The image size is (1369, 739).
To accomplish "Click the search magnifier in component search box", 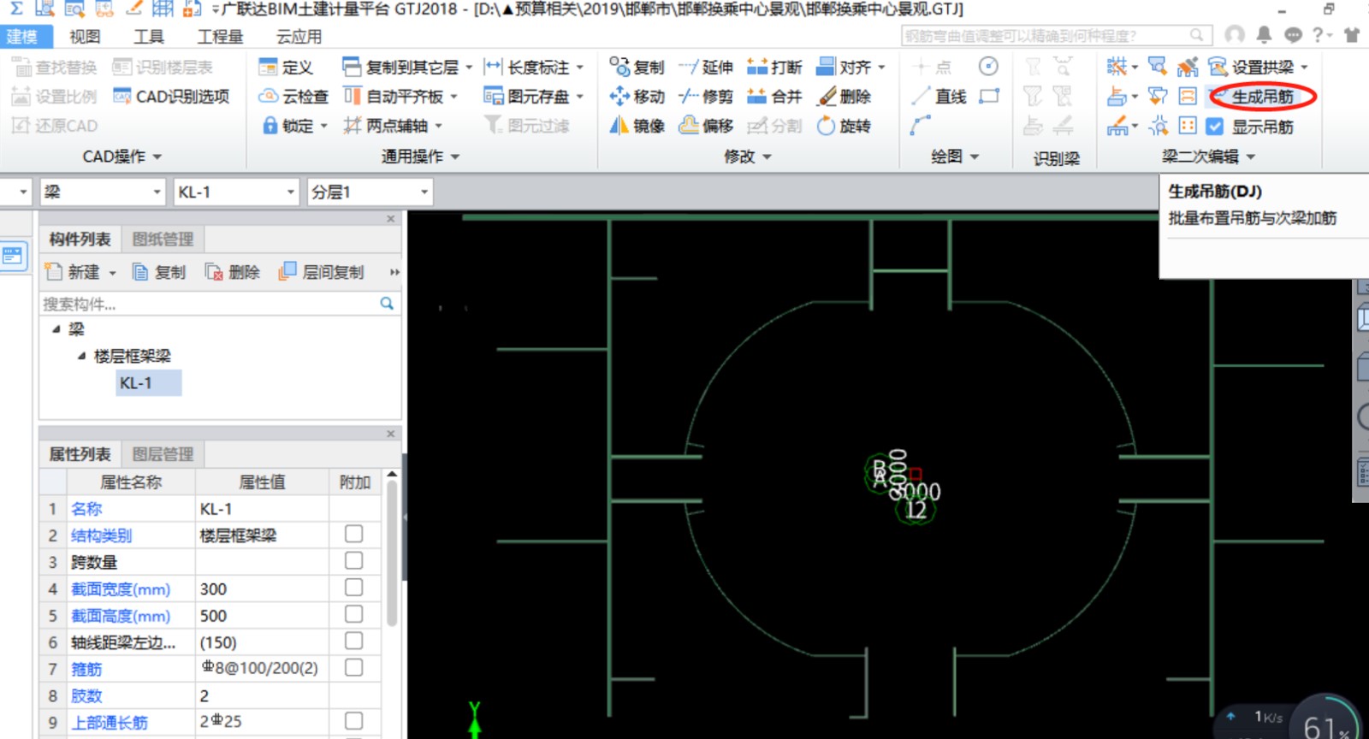I will coord(387,304).
